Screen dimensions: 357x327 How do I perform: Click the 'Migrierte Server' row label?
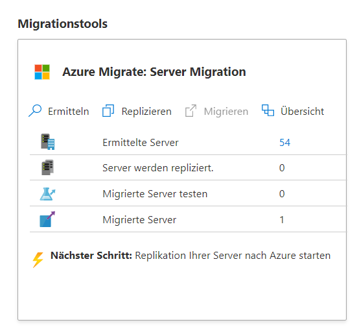[x=139, y=220]
